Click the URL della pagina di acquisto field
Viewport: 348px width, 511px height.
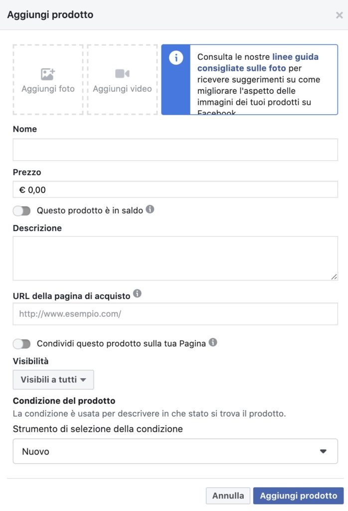click(175, 314)
